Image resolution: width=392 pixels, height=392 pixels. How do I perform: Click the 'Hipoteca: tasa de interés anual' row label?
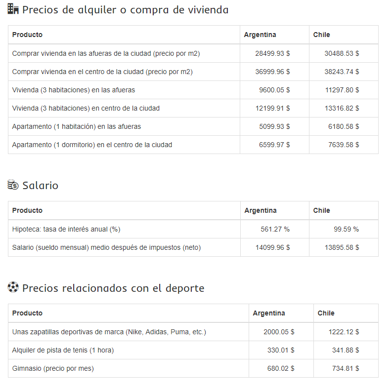pyautogui.click(x=66, y=229)
